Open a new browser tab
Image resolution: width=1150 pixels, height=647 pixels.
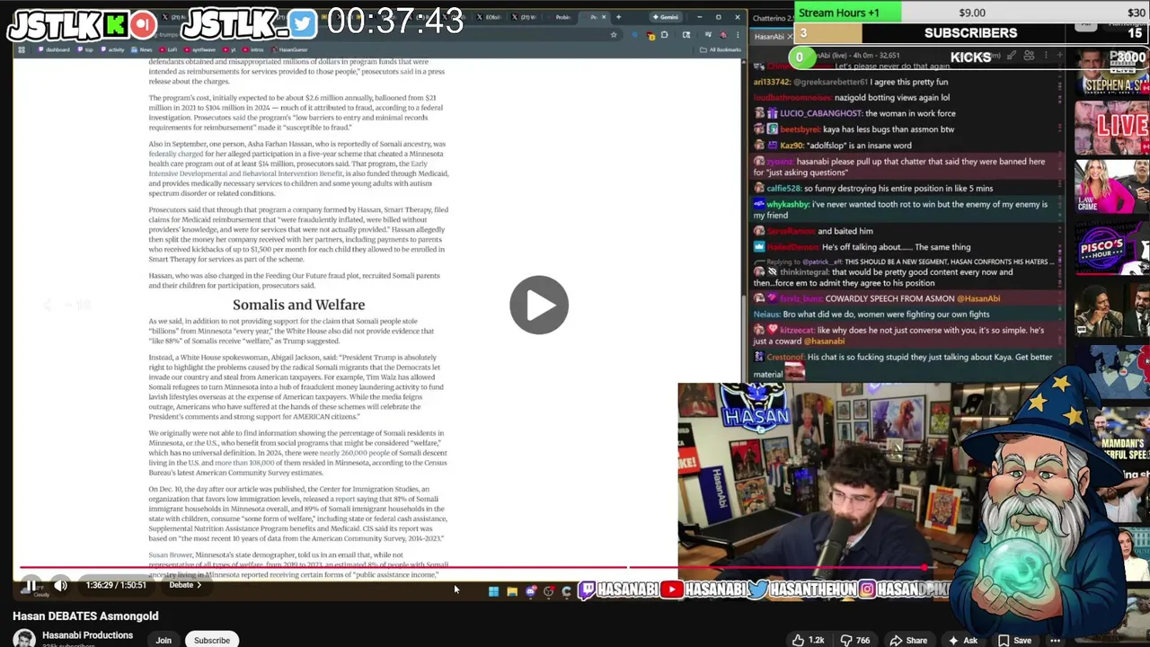pos(618,17)
